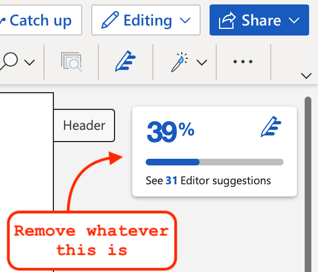
Task: Open the Share dropdown chevron
Action: click(294, 20)
